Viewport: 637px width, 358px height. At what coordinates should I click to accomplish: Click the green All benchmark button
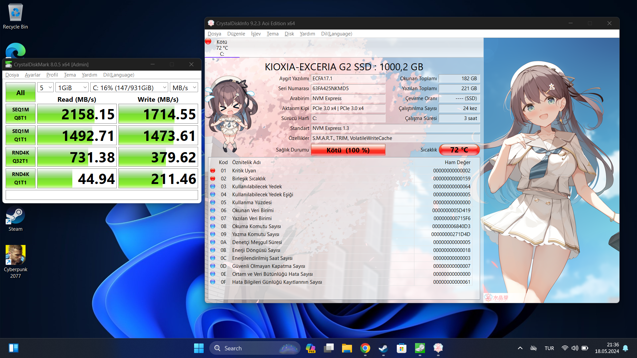click(x=21, y=92)
